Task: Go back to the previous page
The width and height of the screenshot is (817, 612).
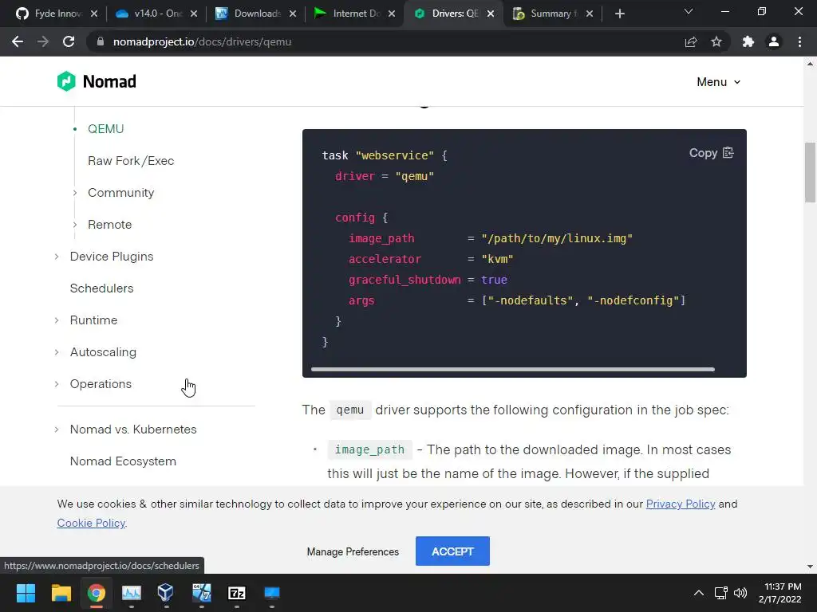Action: tap(18, 41)
